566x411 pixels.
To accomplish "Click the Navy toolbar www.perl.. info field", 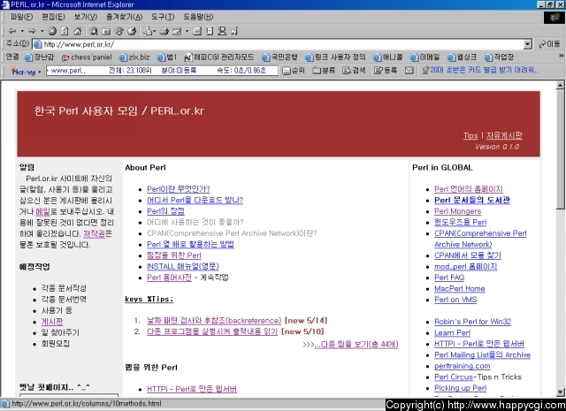I will point(162,71).
